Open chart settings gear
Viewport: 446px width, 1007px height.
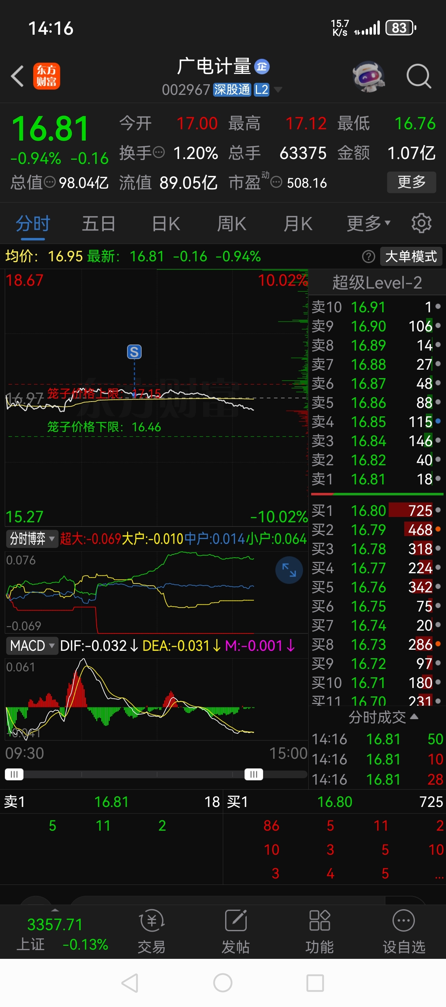(x=421, y=224)
